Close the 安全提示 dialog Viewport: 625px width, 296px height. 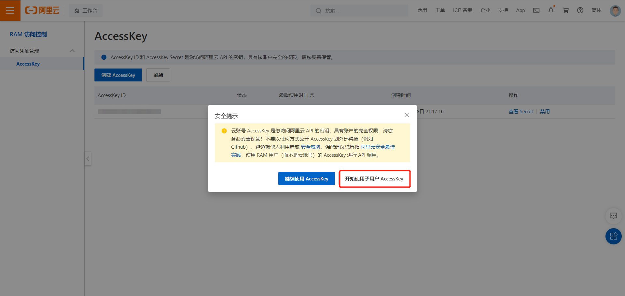407,115
